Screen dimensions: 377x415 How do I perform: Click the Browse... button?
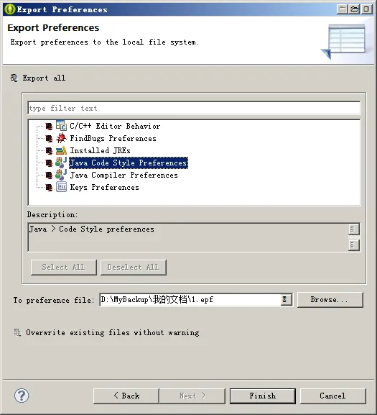tap(330, 300)
